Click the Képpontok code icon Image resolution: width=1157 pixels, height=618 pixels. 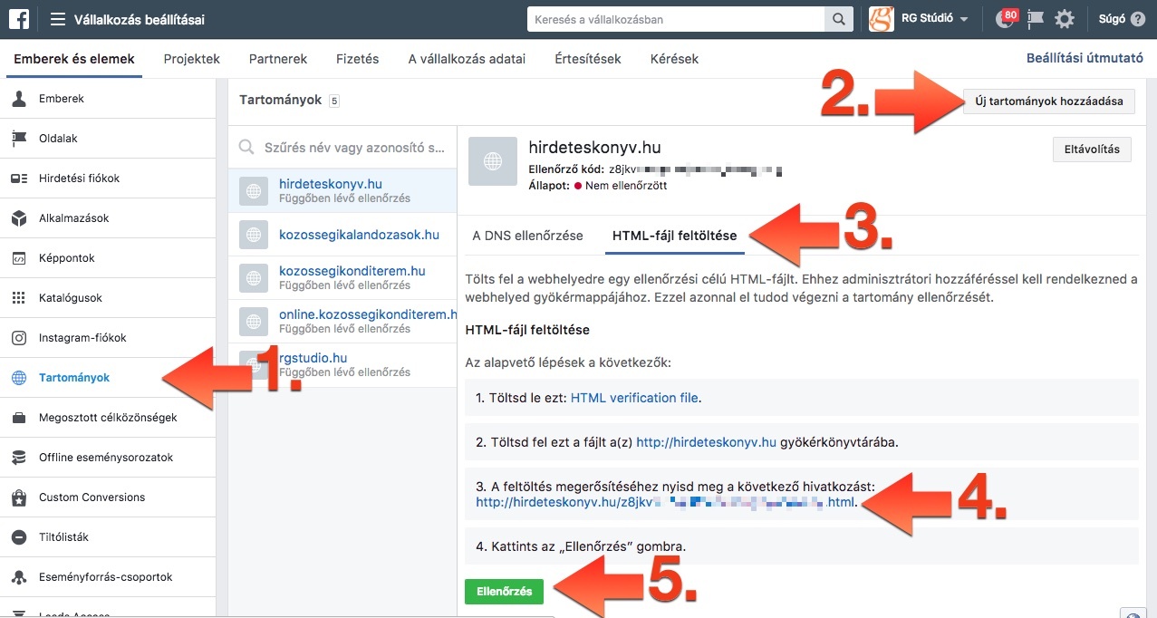point(18,258)
